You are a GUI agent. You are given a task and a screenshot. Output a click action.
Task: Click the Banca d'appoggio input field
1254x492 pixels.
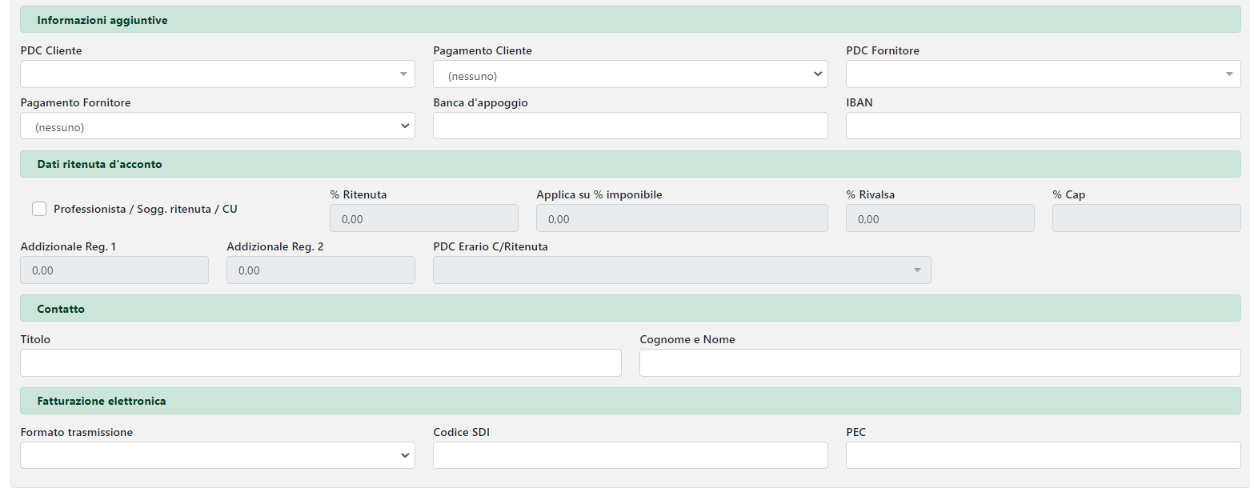click(630, 126)
